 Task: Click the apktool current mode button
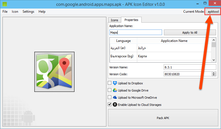click(x=213, y=12)
